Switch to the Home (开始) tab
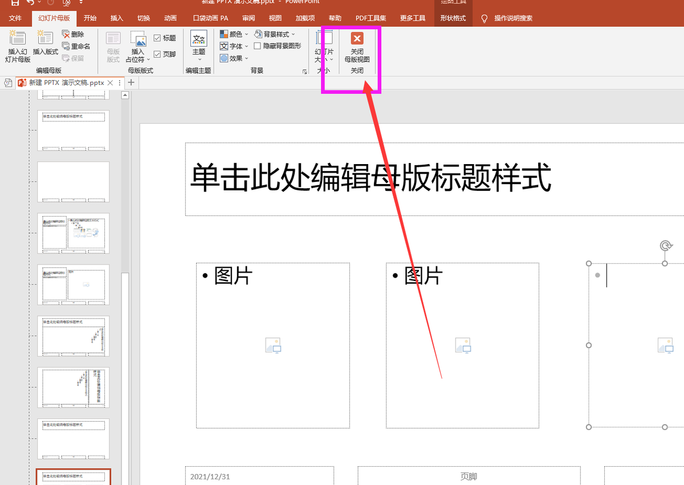This screenshot has height=485, width=684. coord(90,18)
